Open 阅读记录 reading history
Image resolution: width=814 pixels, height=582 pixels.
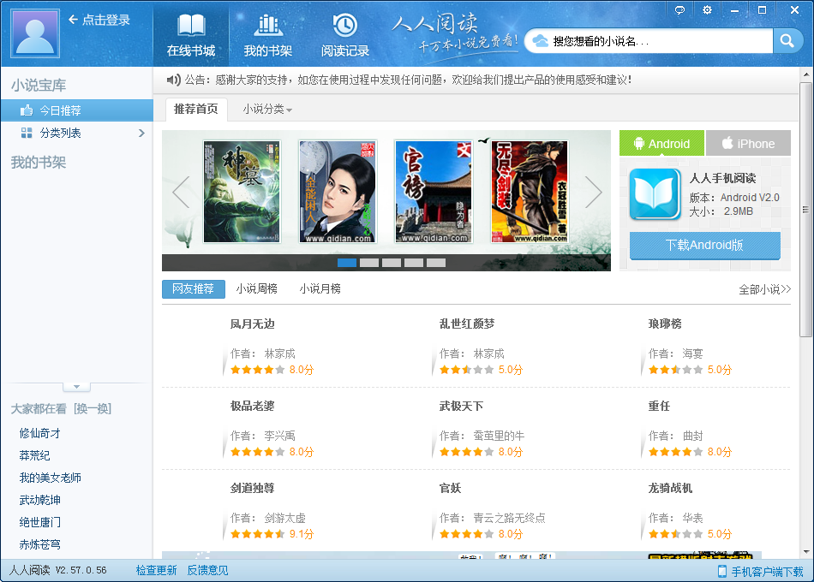coord(344,35)
